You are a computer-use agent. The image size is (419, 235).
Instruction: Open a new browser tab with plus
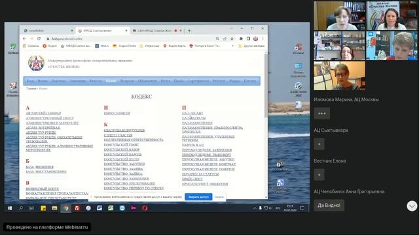(x=189, y=31)
